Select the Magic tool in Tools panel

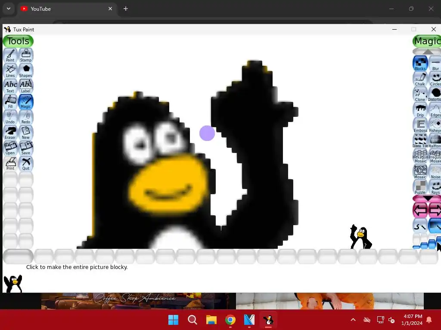tap(26, 101)
